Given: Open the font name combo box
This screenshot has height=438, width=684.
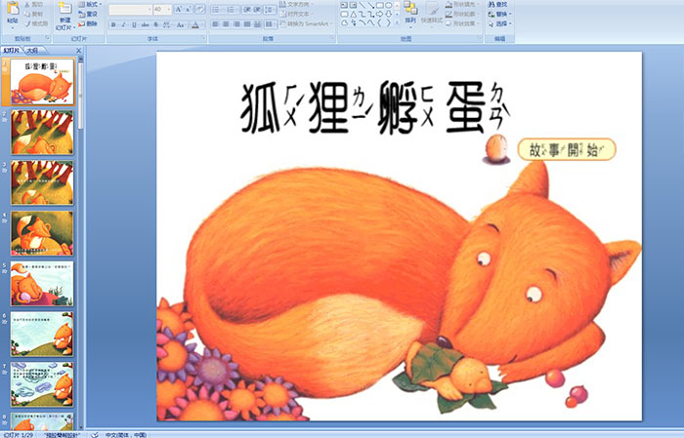Looking at the screenshot, I should click(x=130, y=10).
